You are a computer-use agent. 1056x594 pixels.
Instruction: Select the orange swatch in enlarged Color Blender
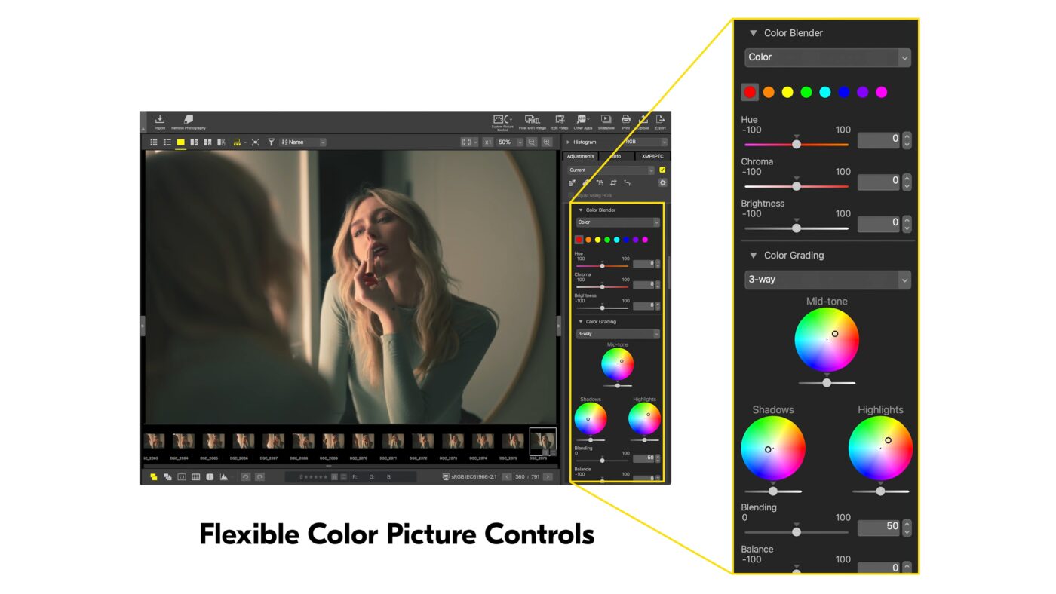click(x=769, y=93)
